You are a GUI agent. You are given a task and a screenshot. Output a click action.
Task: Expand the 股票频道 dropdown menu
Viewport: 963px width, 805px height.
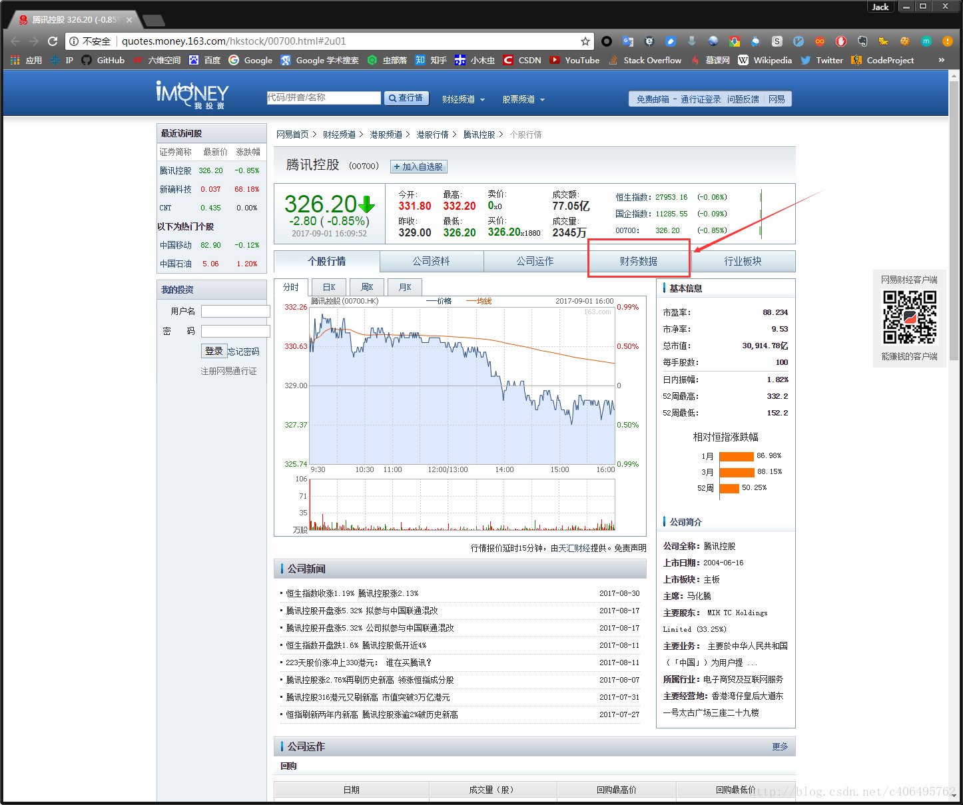tap(523, 99)
